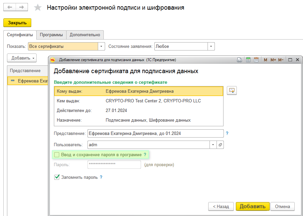The width and height of the screenshot is (303, 216).
Task: Open the Состояние заявления dropdown
Action: tap(211, 47)
